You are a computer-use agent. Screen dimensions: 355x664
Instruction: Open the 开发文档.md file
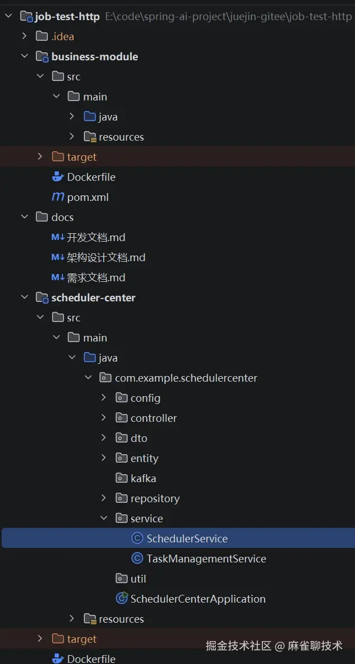tap(96, 237)
